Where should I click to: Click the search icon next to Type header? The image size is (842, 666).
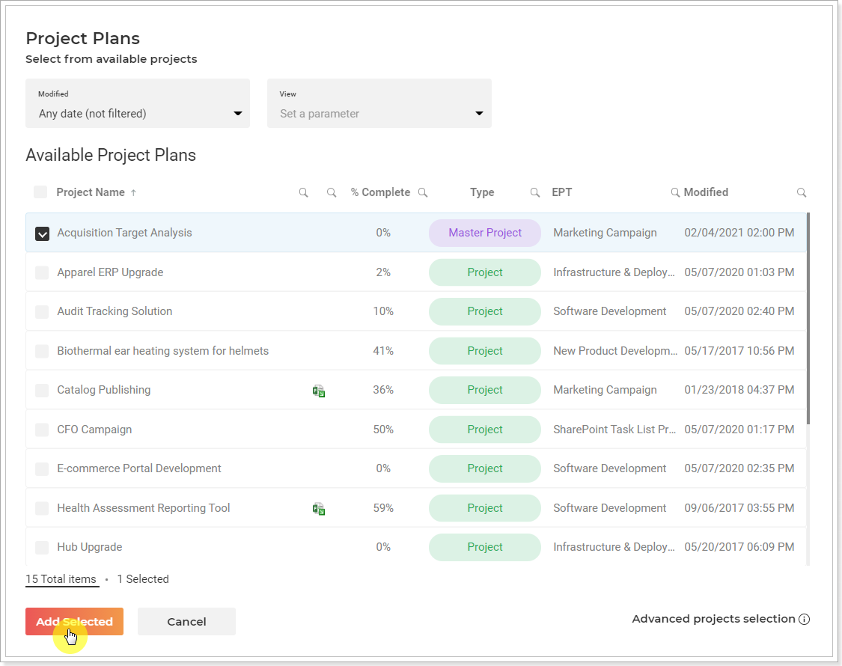[x=534, y=192]
